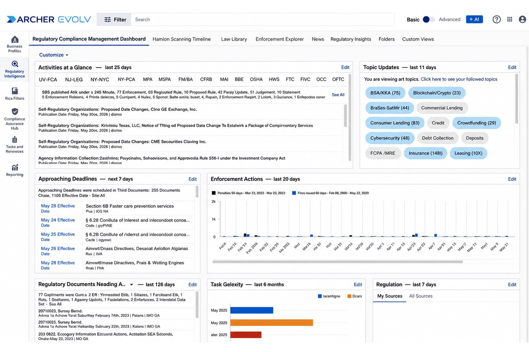The height and width of the screenshot is (352, 529).
Task: Click Edit on Topic Updates panel
Action: click(x=512, y=67)
